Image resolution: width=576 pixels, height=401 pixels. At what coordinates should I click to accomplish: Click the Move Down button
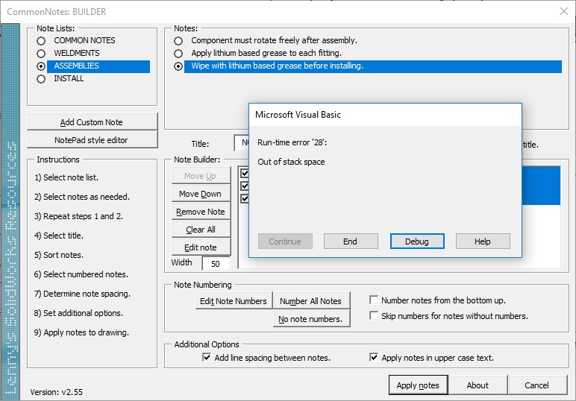[201, 194]
